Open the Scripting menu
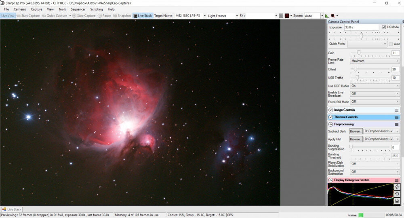Viewport: 404px width, 218px height. click(97, 9)
